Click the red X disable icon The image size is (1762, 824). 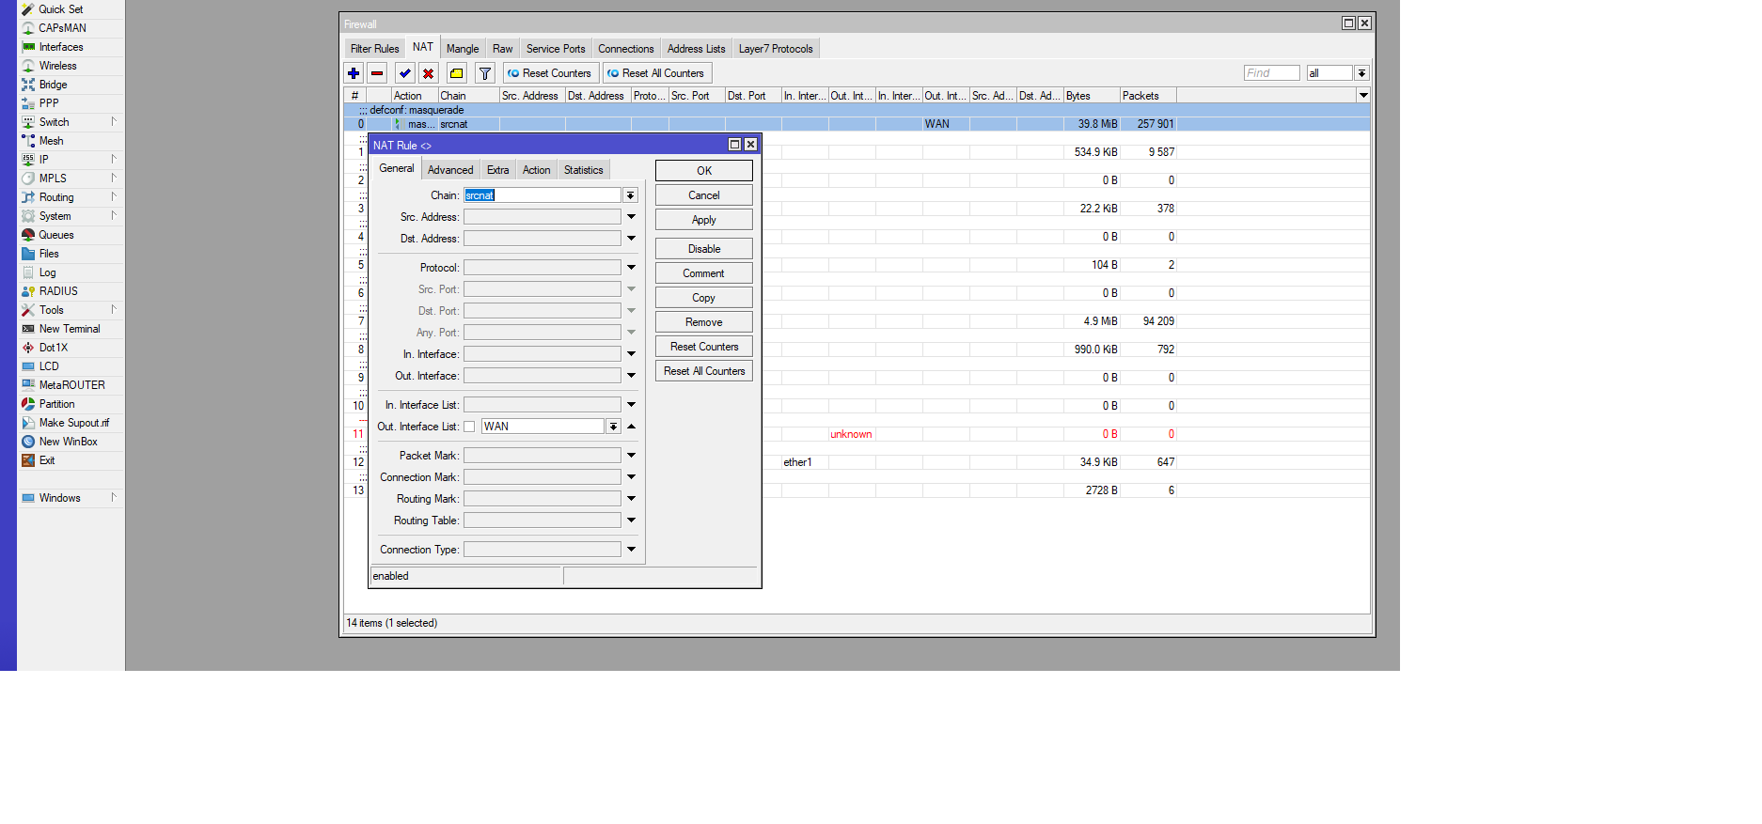tap(429, 73)
